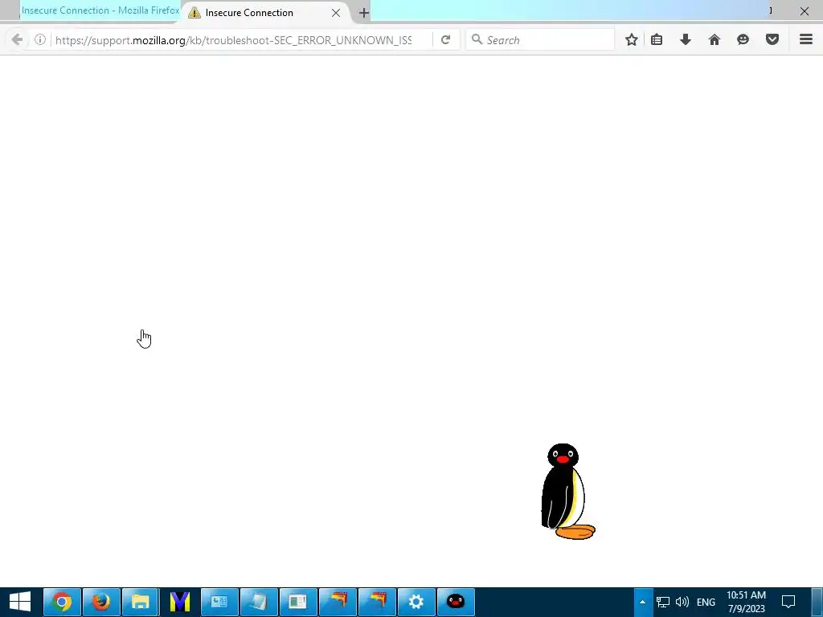The image size is (823, 617).
Task: Change ENG input language
Action: [x=706, y=602]
